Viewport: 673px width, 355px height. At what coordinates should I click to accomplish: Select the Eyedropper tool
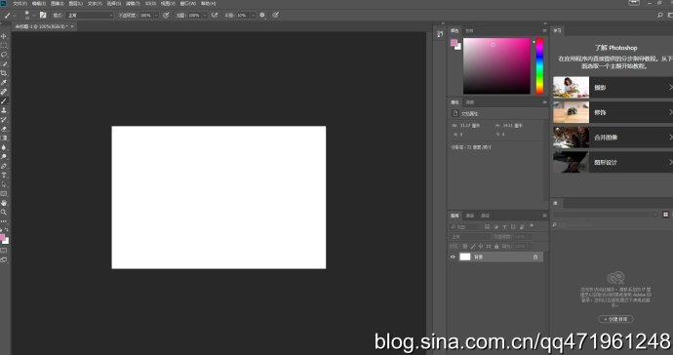(4, 83)
